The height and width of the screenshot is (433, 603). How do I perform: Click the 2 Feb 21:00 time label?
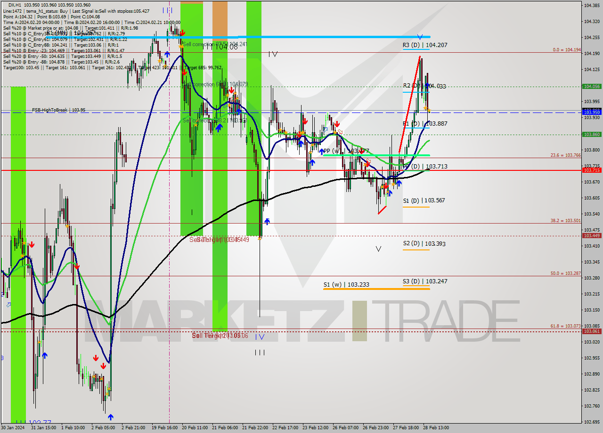pos(133,428)
